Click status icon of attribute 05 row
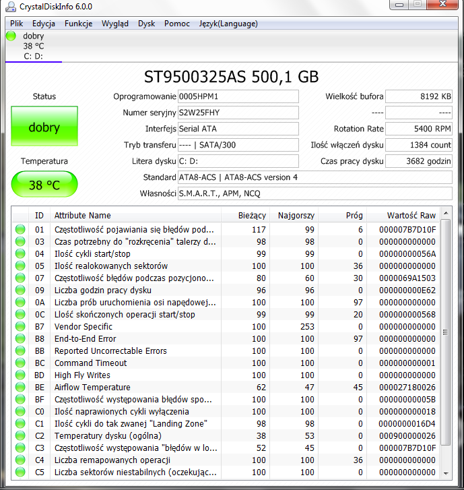This screenshot has height=490, width=464. [x=20, y=266]
